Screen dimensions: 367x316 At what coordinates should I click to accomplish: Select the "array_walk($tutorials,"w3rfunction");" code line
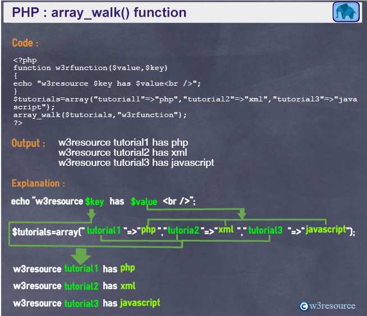point(100,115)
